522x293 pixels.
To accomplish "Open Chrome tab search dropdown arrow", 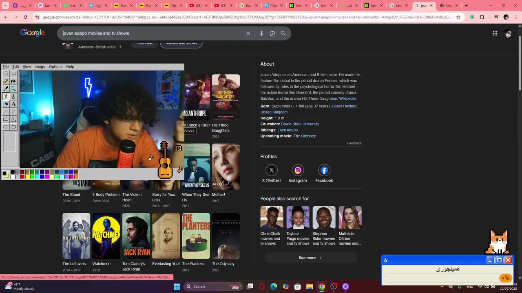I will [x=6, y=6].
